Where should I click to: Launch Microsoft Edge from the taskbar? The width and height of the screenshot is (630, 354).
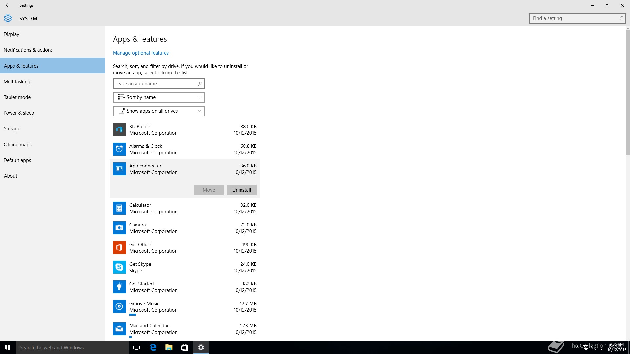point(153,347)
